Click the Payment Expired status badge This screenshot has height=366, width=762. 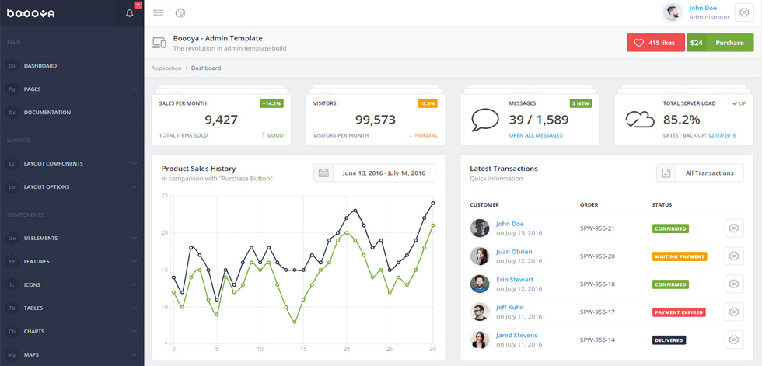679,312
